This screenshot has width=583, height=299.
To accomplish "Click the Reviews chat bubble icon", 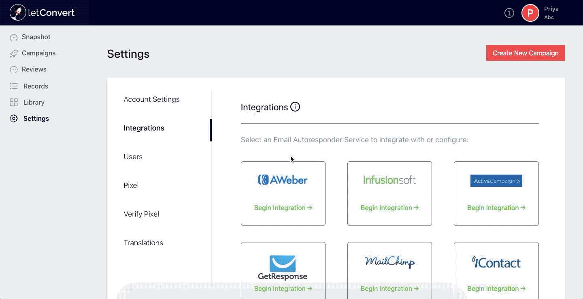I will pos(14,69).
